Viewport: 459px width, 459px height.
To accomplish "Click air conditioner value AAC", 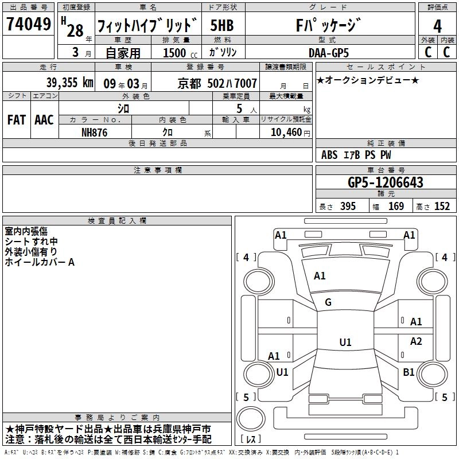I will point(44,120).
